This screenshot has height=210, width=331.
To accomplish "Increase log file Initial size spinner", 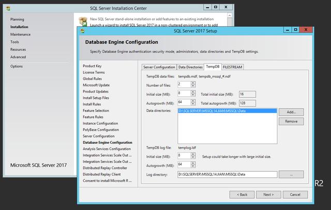I will (x=193, y=154).
